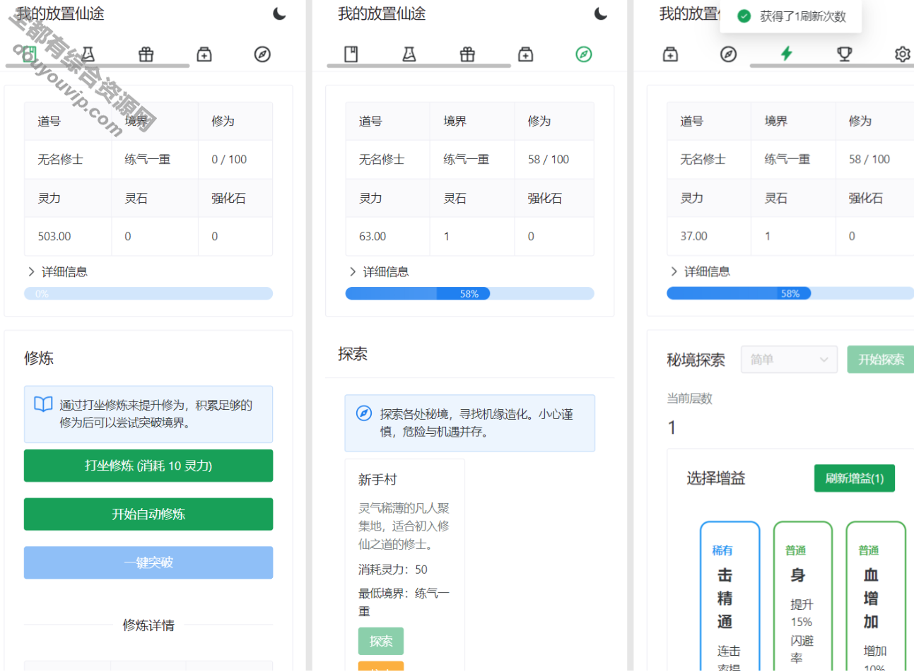914x672 pixels.
Task: Select the 普通 血增加 buff card
Action: (876, 597)
